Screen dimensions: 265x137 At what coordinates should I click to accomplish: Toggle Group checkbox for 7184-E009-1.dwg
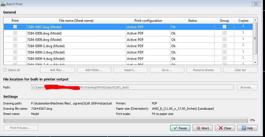pos(224,46)
